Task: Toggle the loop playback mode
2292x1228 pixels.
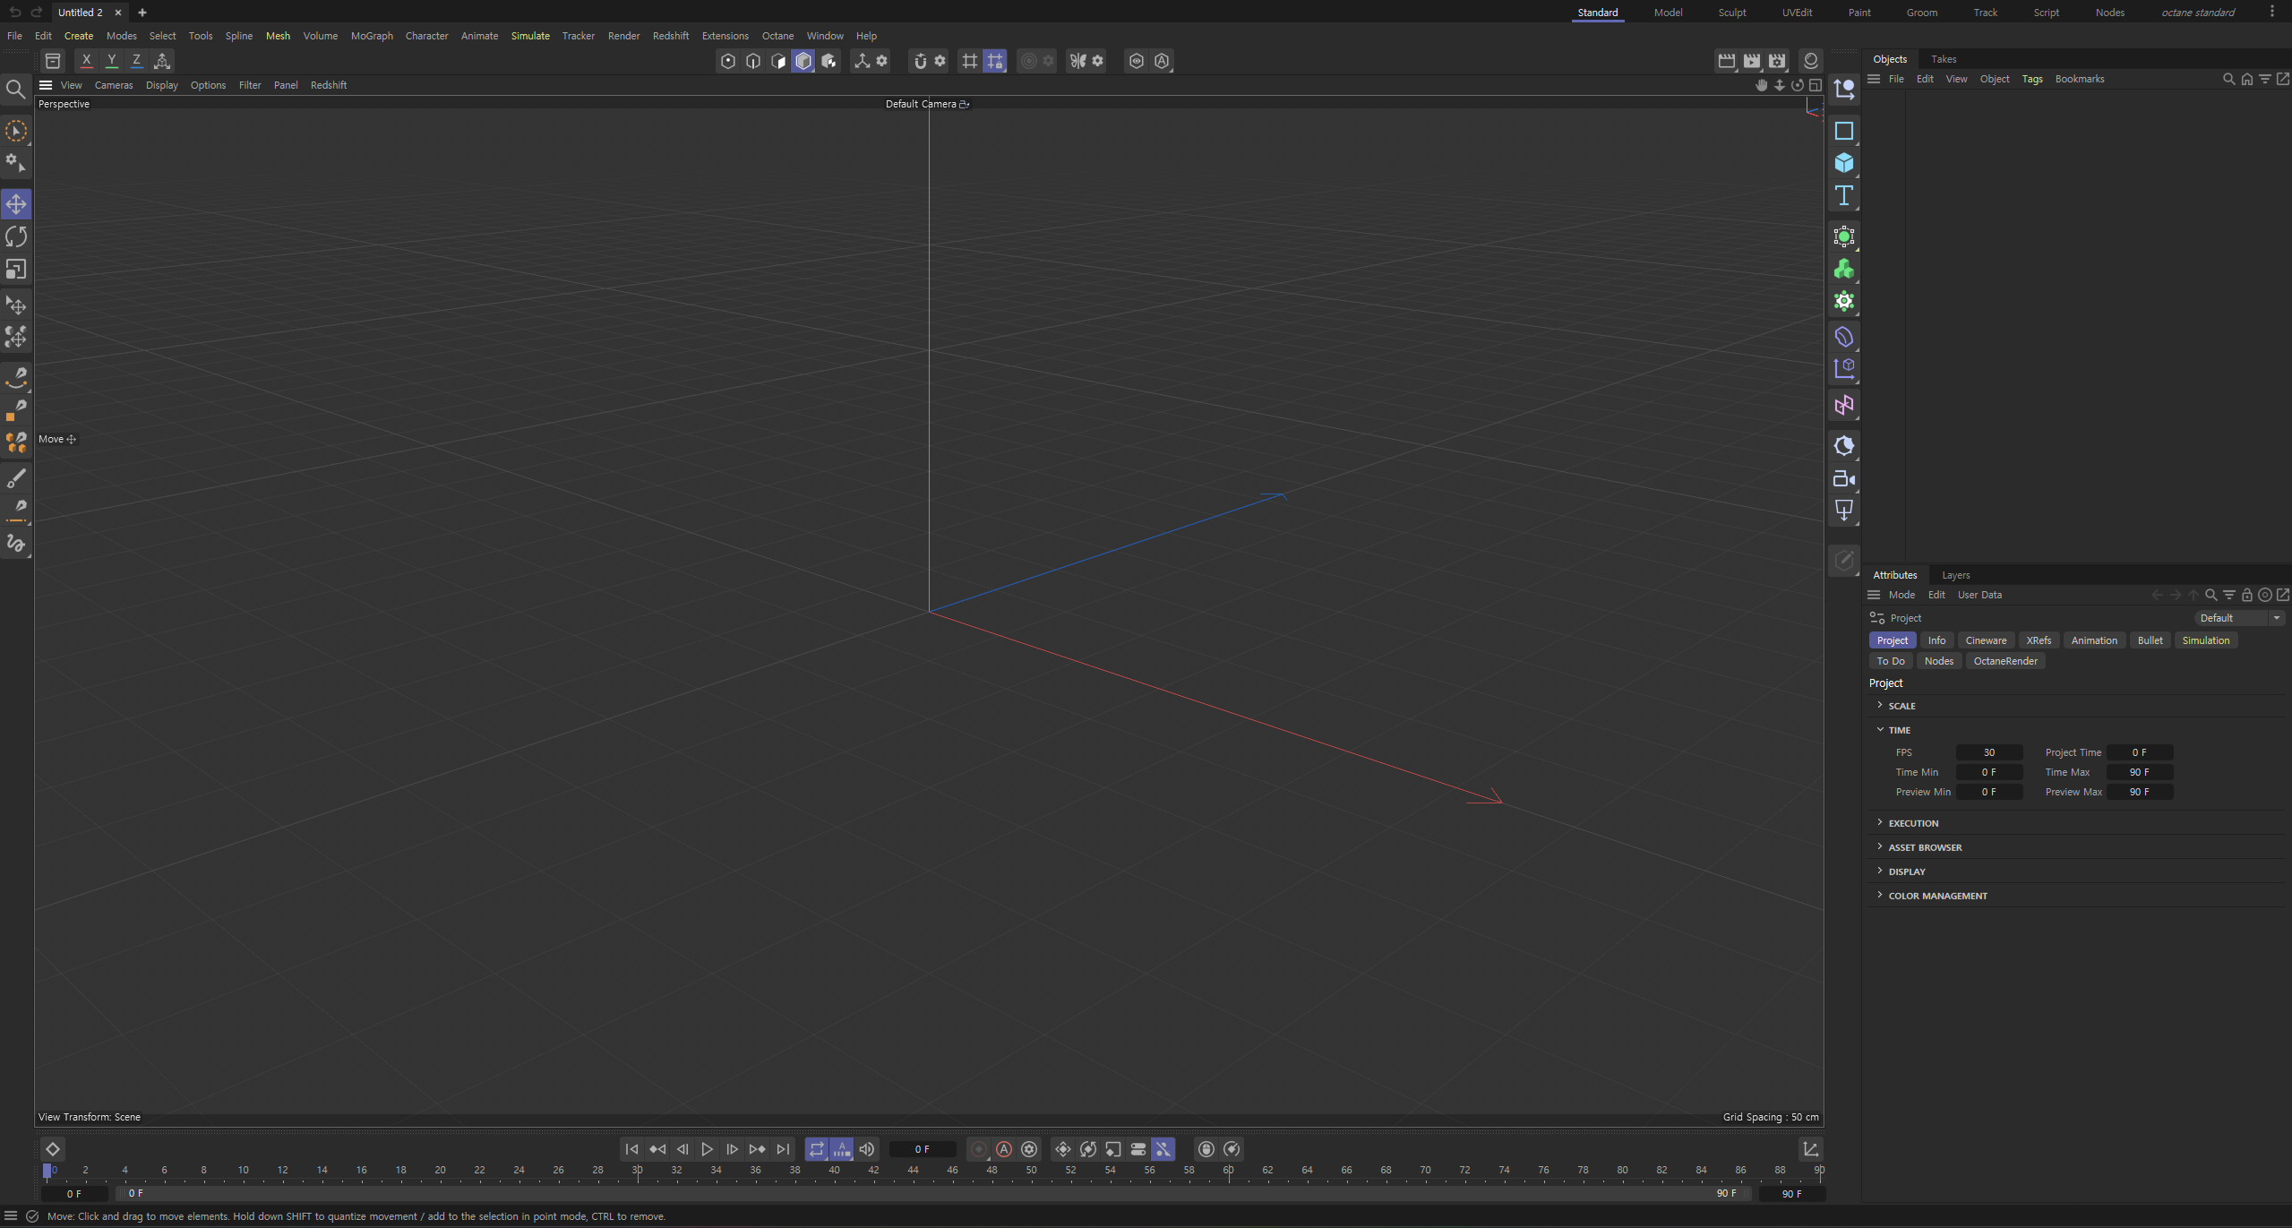Action: [x=816, y=1149]
